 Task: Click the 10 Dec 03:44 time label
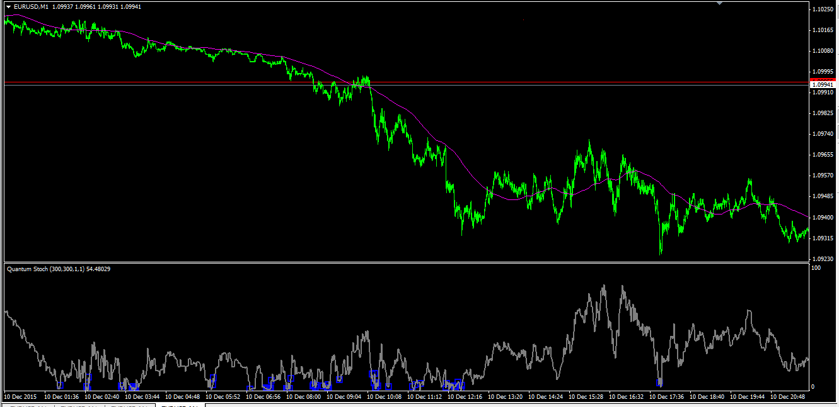pos(142,397)
